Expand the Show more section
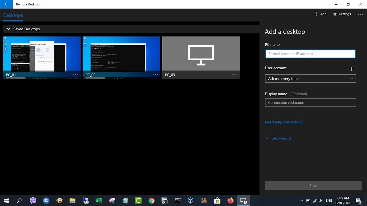This screenshot has width=367, height=206. [x=278, y=138]
